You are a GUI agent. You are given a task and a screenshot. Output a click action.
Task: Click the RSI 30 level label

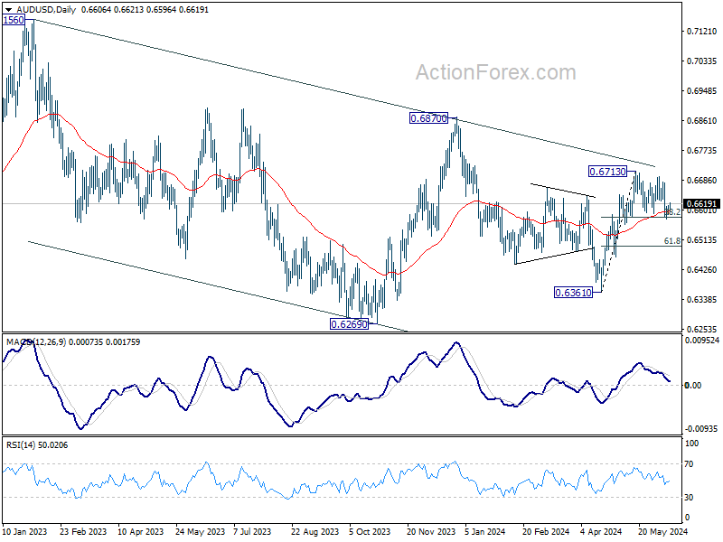(689, 498)
